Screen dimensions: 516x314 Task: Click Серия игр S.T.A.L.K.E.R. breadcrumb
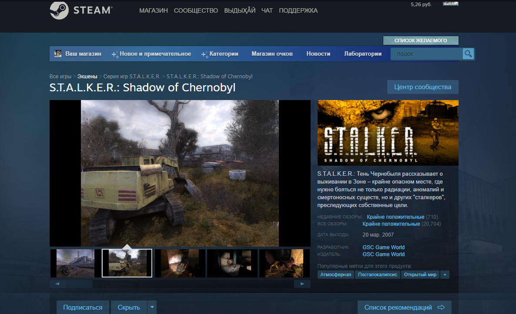coord(132,76)
